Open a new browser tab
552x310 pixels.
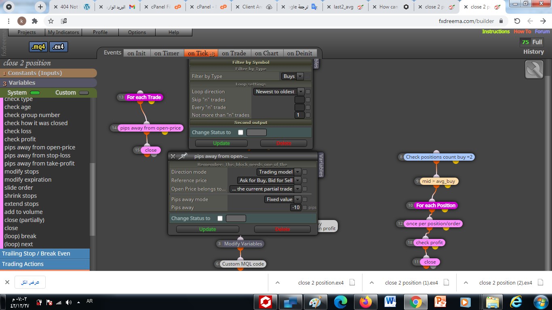(x=40, y=7)
